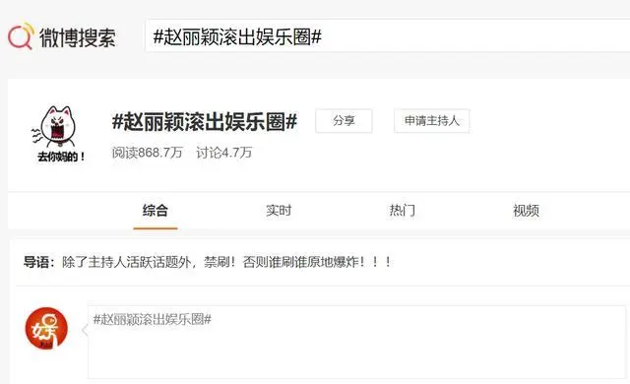Focus the search box containing #赵丽颖滚出娱乐圈#
The image size is (630, 384).
coord(387,35)
